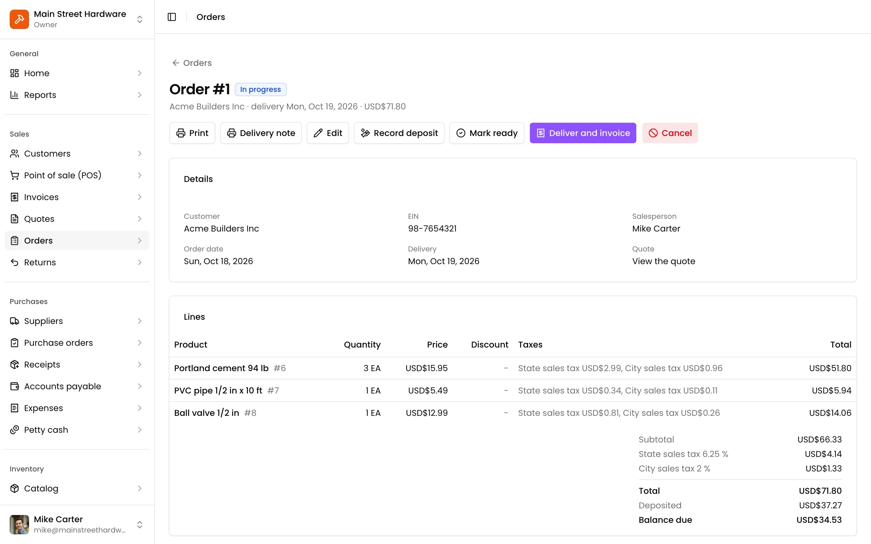Click the pencil icon on Edit button
The height and width of the screenshot is (544, 871).
coord(318,133)
